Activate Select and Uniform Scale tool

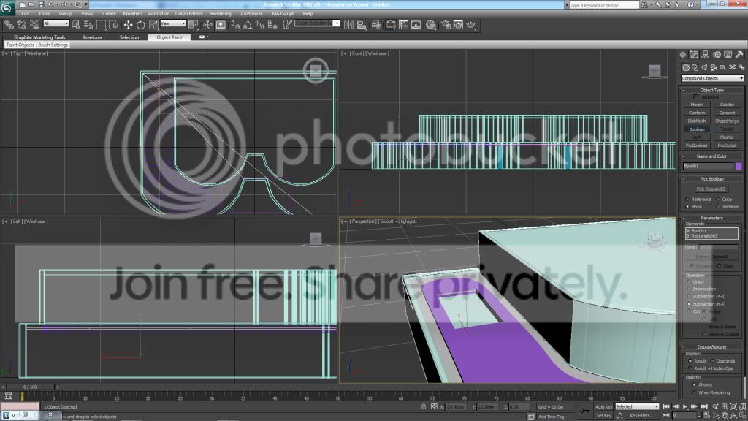click(x=153, y=25)
